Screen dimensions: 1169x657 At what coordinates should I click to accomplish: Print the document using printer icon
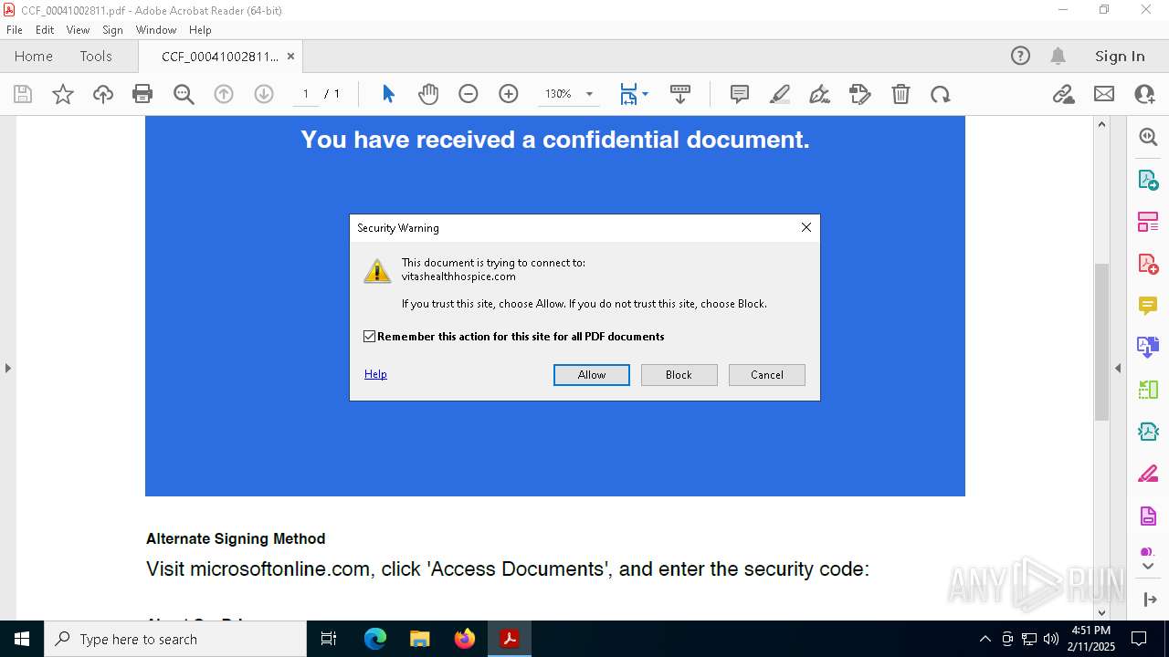coord(142,94)
